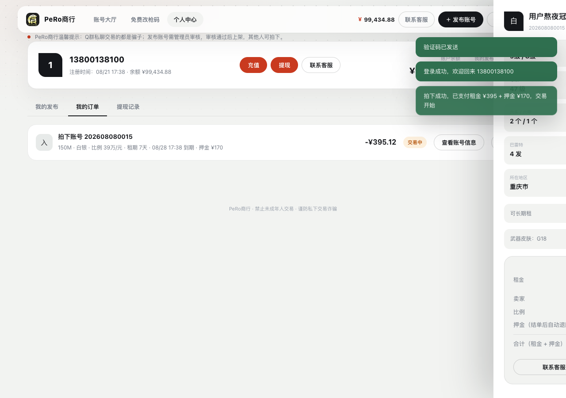Viewport: 566px width, 398px height.
Task: Click the header 联系客服 button
Action: tap(417, 19)
